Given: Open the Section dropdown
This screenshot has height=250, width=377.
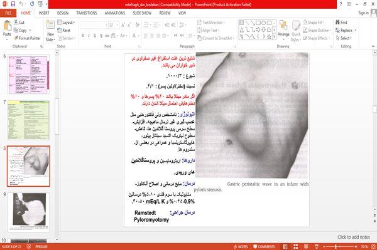Looking at the screenshot, I should 67,38.
